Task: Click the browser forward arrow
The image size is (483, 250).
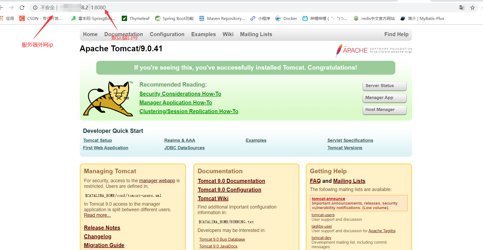Action: pyautogui.click(x=11, y=8)
